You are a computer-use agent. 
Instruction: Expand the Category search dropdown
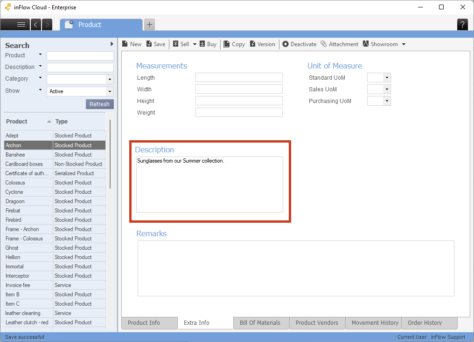tap(109, 80)
